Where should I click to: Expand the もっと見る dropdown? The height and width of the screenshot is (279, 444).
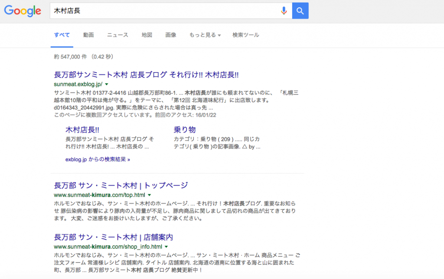(x=205, y=35)
